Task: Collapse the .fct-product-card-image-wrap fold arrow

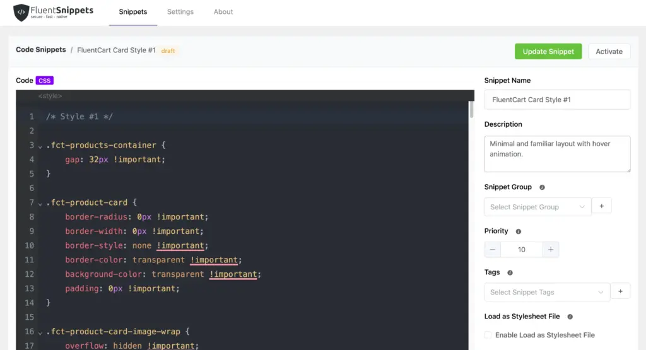Action: (40, 332)
